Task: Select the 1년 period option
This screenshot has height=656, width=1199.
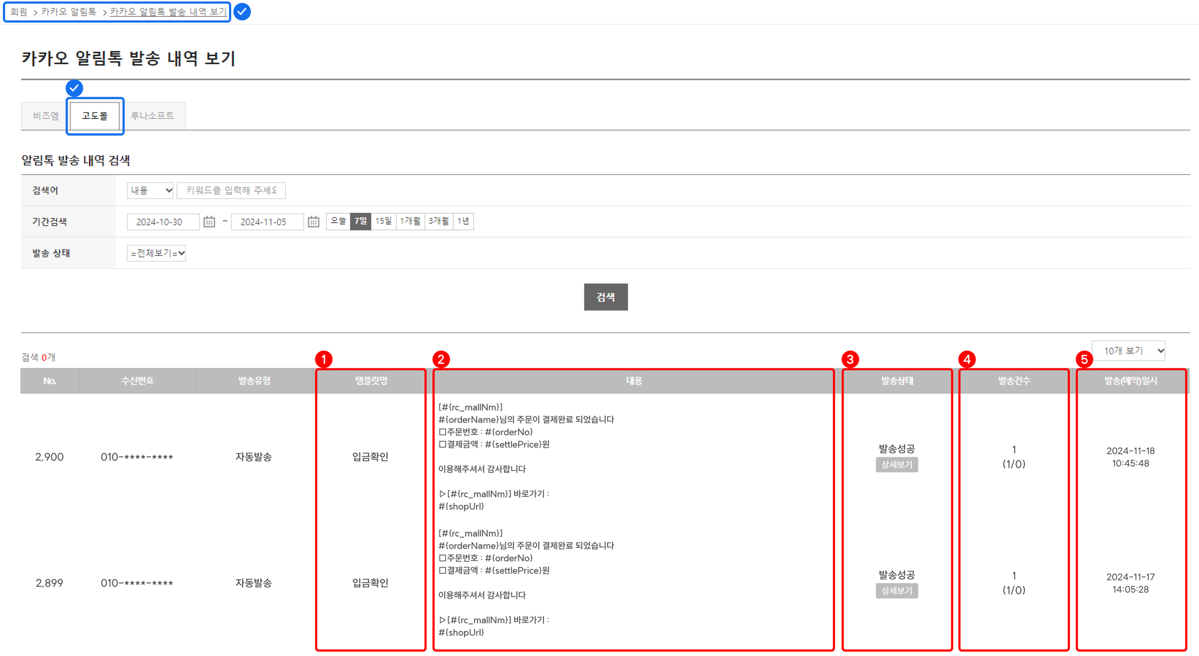Action: pos(463,221)
